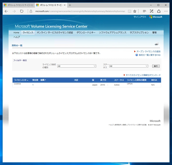Open プライバシーに関する記載 footer link
Screen dimensions: 172x165
137,125
